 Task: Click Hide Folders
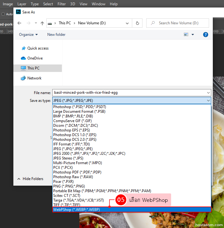30,179
